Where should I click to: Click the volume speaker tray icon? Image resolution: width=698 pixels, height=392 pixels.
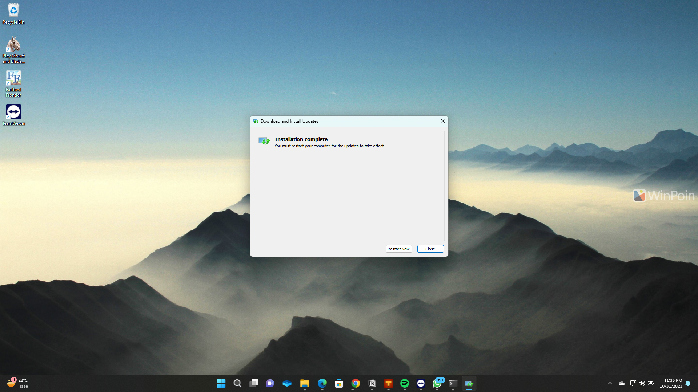pyautogui.click(x=642, y=383)
